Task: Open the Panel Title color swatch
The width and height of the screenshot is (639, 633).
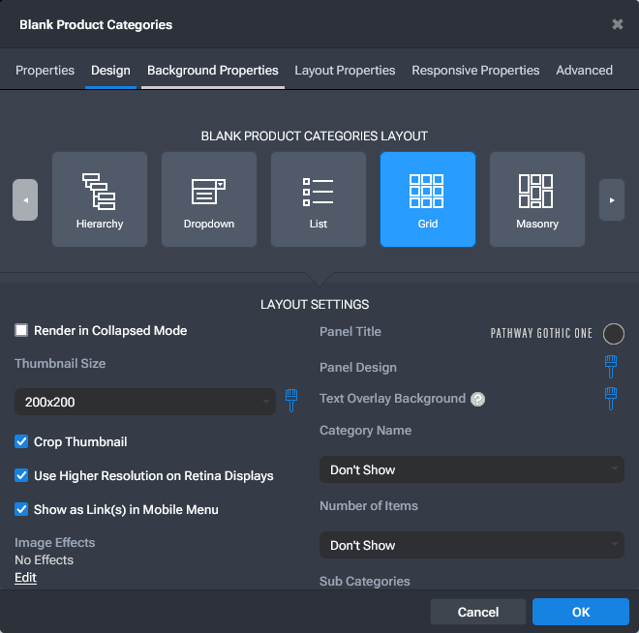Action: coord(614,334)
